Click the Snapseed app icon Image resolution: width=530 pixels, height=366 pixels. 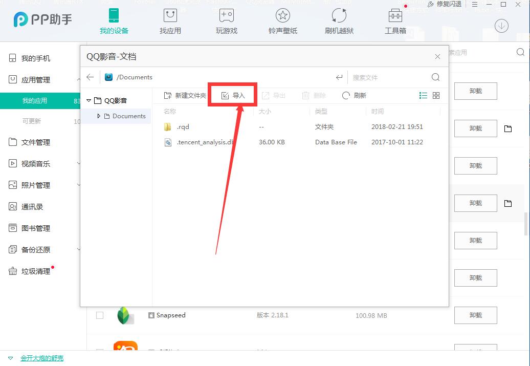click(x=125, y=315)
